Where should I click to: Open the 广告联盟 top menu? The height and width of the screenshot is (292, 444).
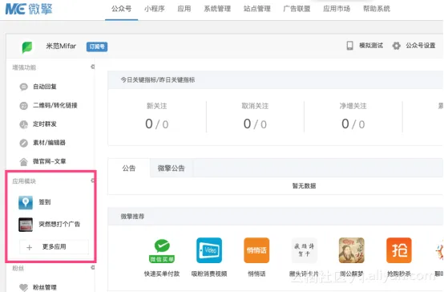tap(297, 9)
